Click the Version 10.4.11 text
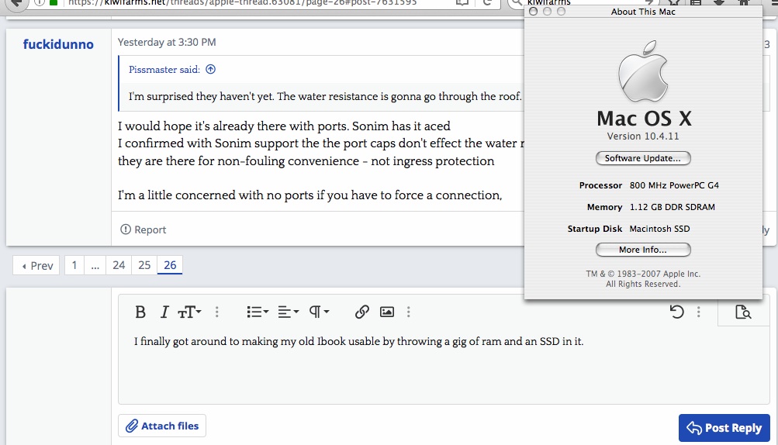This screenshot has height=445, width=778. point(643,136)
